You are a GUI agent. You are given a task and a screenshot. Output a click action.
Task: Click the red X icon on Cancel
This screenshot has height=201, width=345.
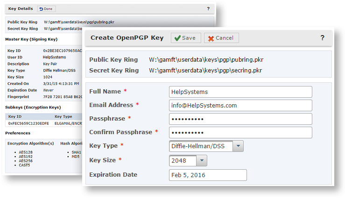[x=211, y=39]
